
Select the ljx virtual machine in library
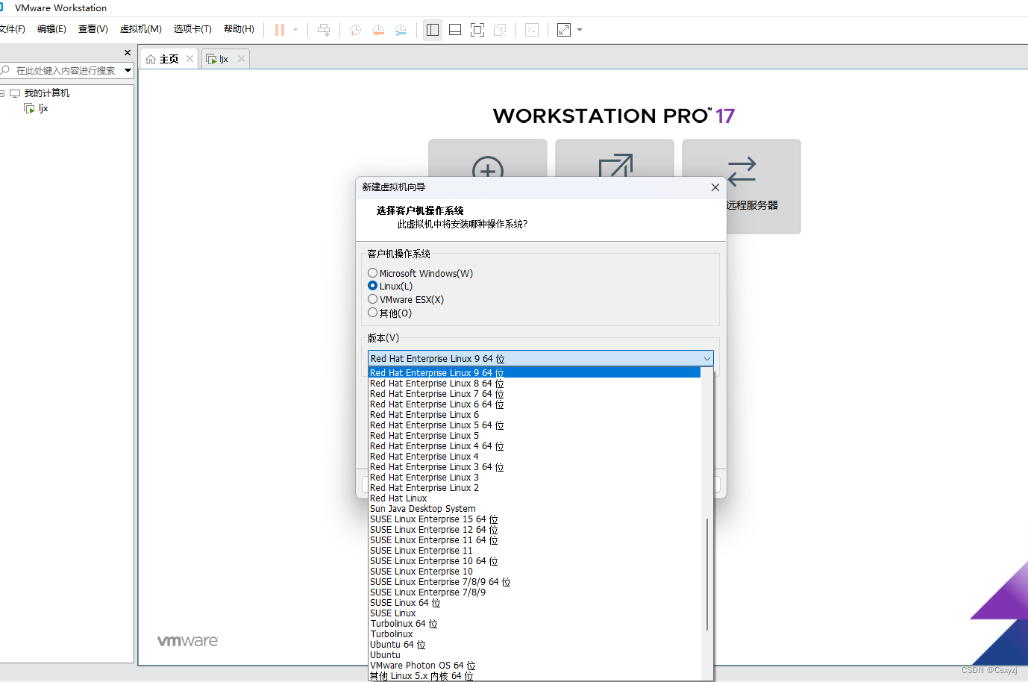pos(43,108)
